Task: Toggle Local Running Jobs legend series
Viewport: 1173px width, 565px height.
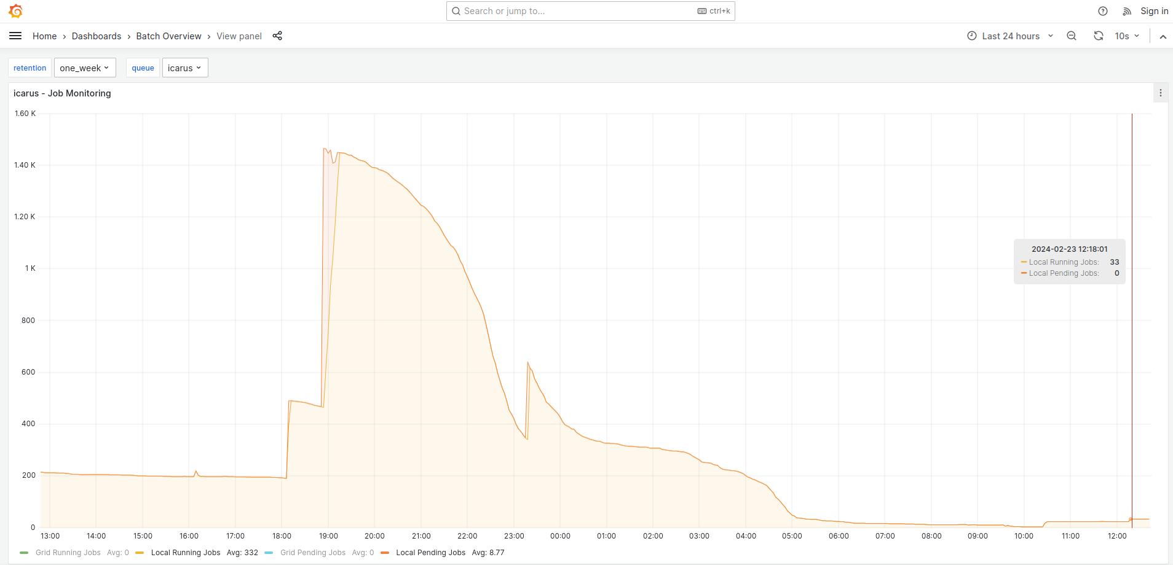Action: pos(186,553)
